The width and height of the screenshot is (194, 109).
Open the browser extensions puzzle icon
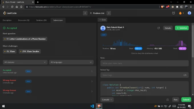tap(177, 7)
